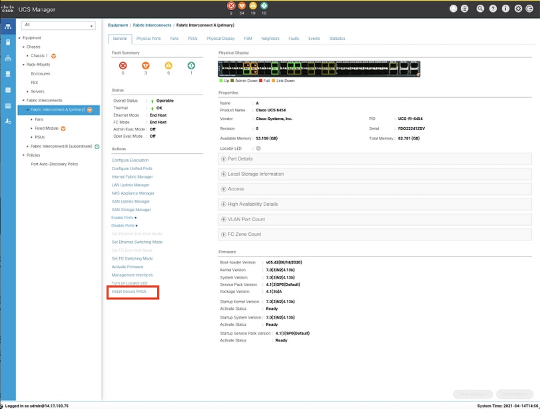Expand the Part Details section
This screenshot has width=540, height=409.
375,159
